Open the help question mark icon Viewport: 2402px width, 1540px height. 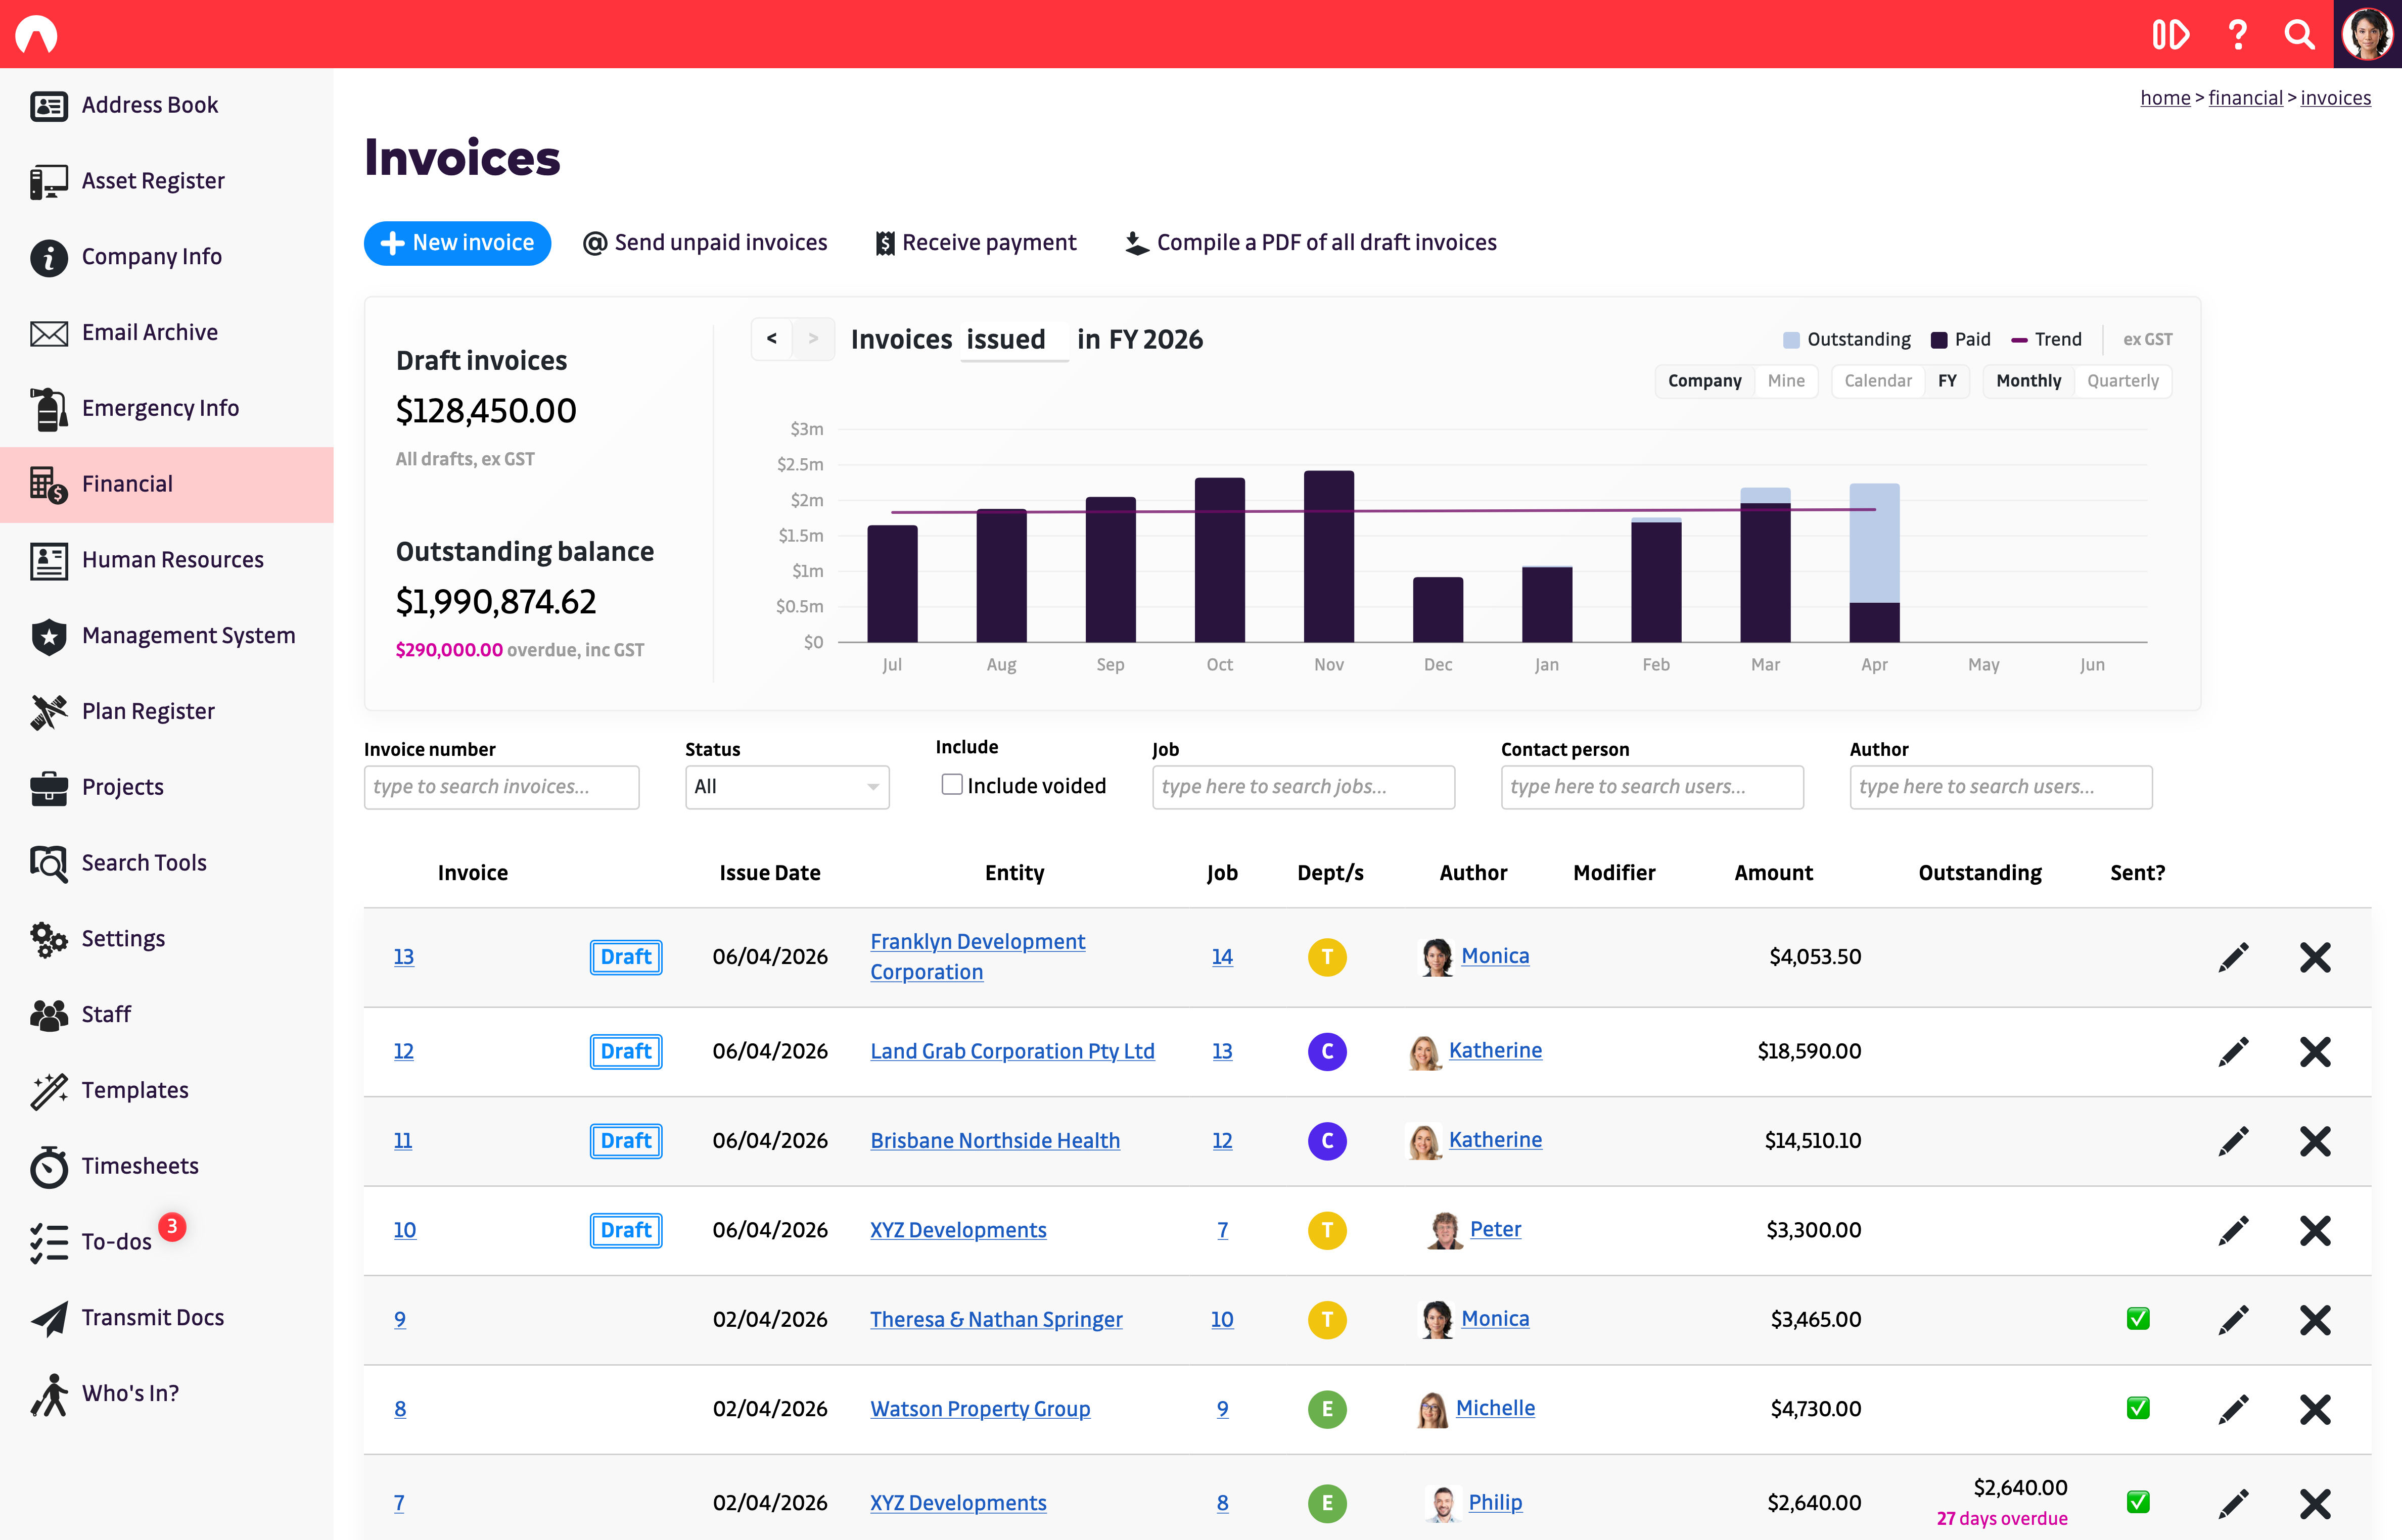pyautogui.click(x=2238, y=35)
